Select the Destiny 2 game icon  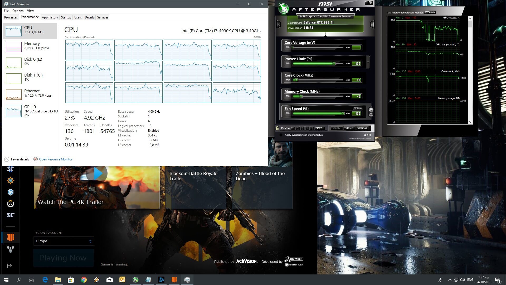coord(11,249)
